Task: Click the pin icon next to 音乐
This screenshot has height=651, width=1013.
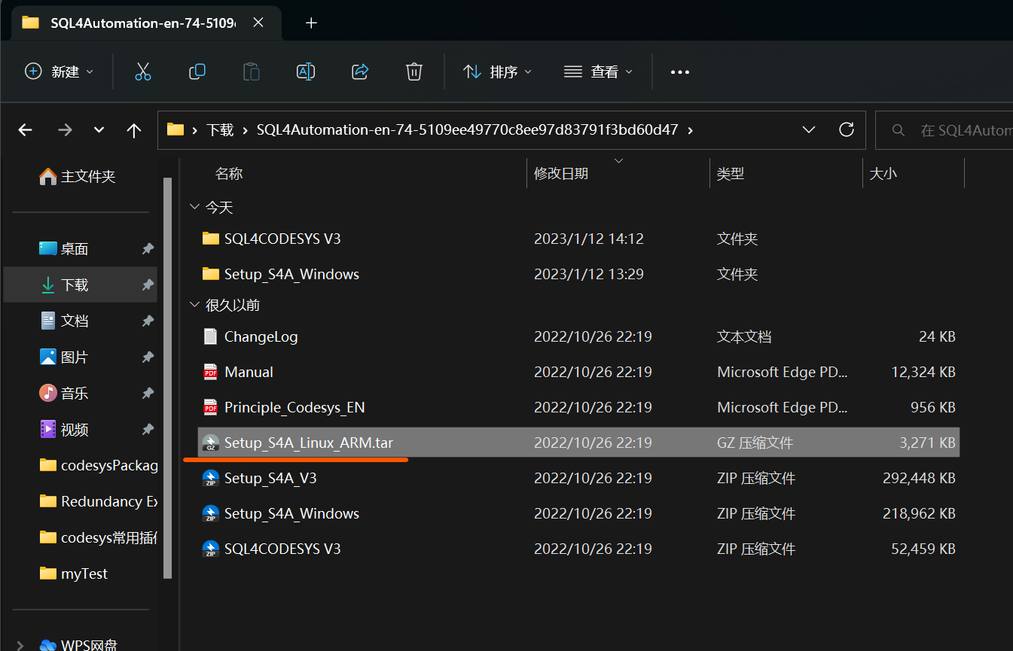Action: [x=148, y=393]
